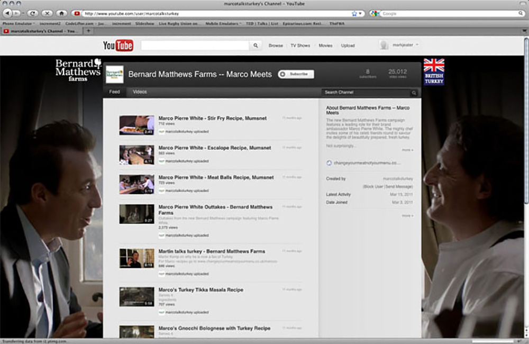Select the Feed tab

(114, 92)
